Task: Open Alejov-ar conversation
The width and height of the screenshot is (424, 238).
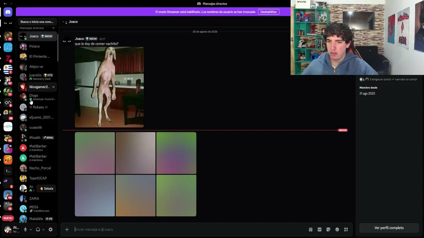Action: 37,66
